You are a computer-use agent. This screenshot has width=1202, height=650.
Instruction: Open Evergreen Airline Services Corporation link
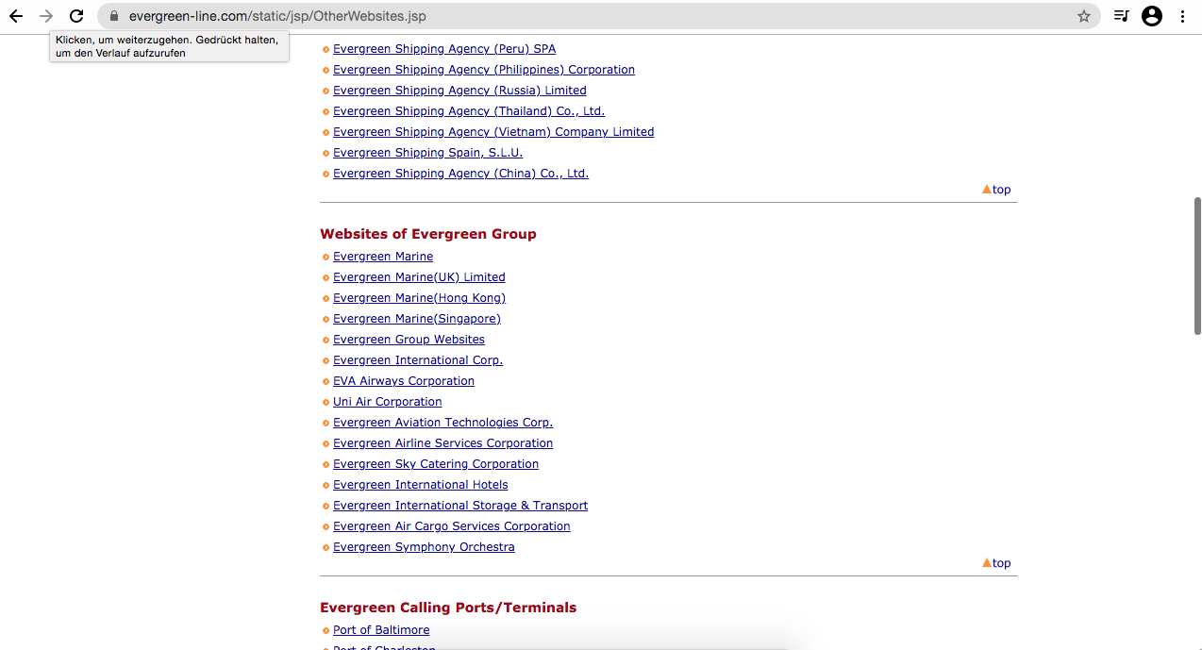442,443
